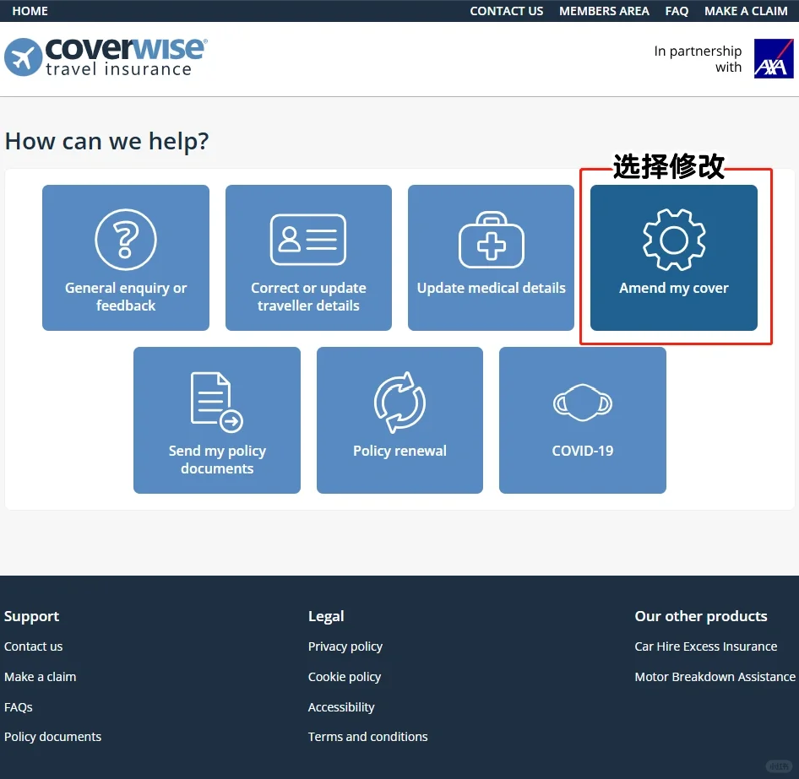The image size is (799, 779).
Task: Click the policy document send icon
Action: pyautogui.click(x=216, y=403)
